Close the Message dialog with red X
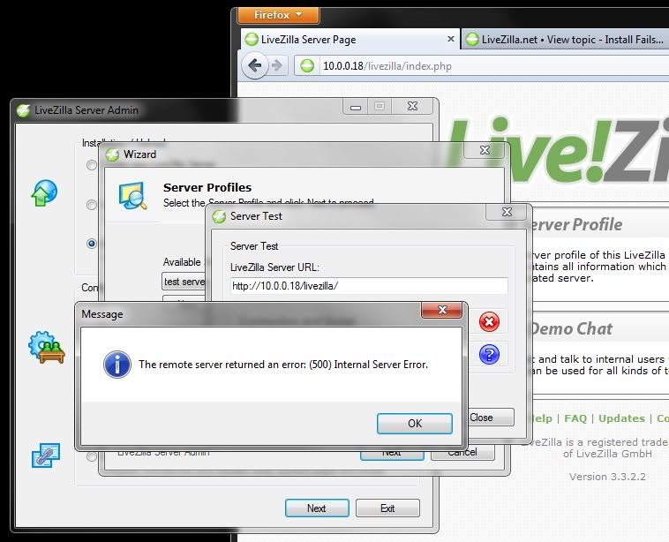Image resolution: width=669 pixels, height=542 pixels. (x=441, y=310)
